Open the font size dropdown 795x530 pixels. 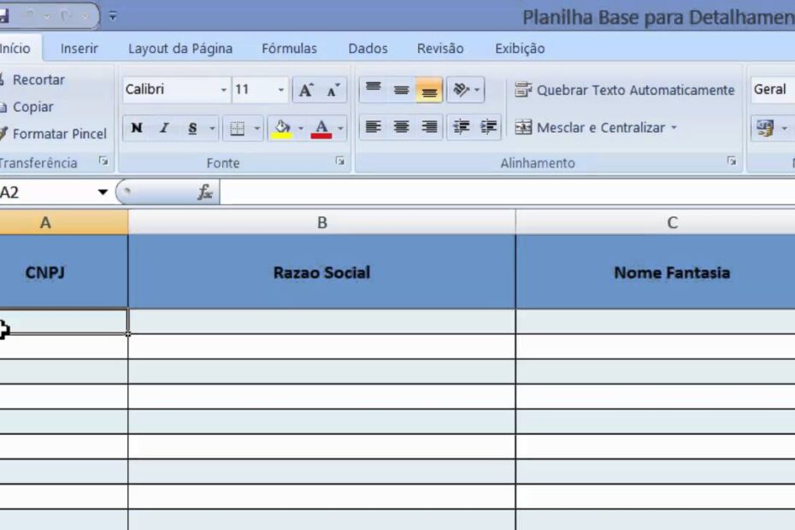(282, 90)
